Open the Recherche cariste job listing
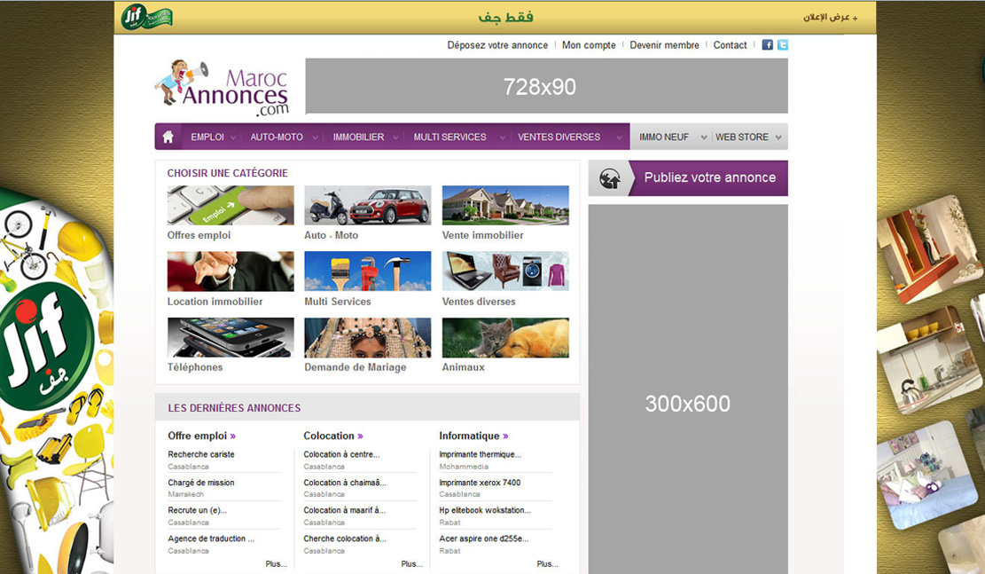This screenshot has width=985, height=574. coord(201,454)
